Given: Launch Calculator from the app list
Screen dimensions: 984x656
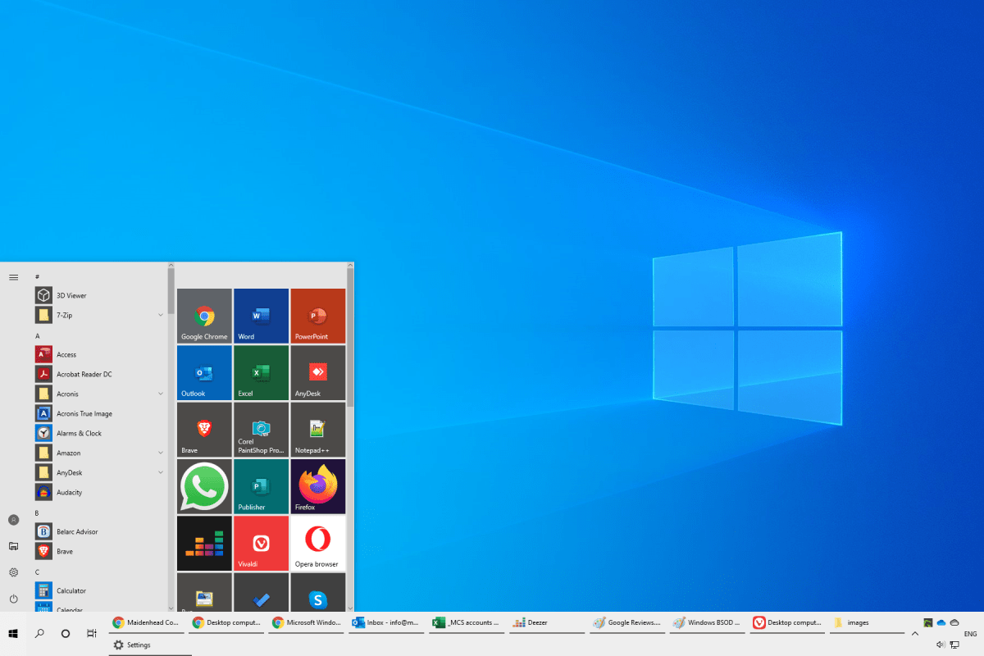Looking at the screenshot, I should pyautogui.click(x=100, y=590).
